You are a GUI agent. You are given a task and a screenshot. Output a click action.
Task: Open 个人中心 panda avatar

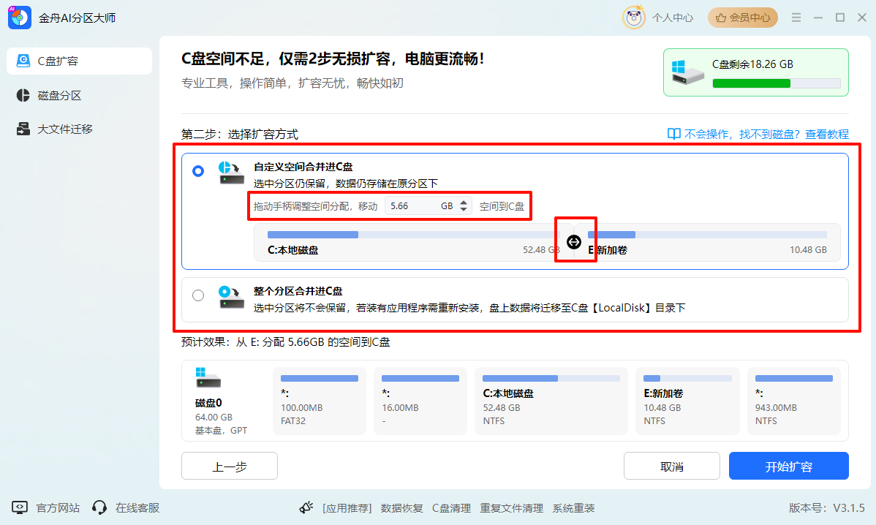click(x=633, y=17)
